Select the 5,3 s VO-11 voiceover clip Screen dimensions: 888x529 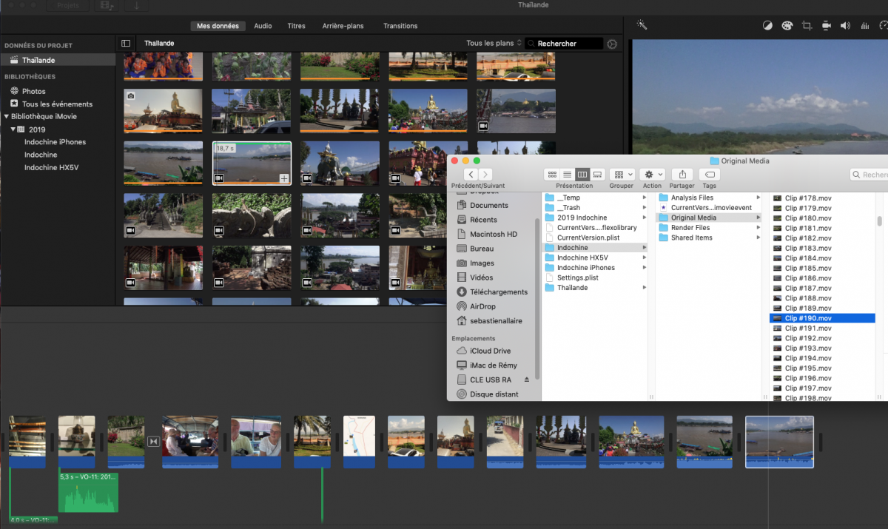88,492
